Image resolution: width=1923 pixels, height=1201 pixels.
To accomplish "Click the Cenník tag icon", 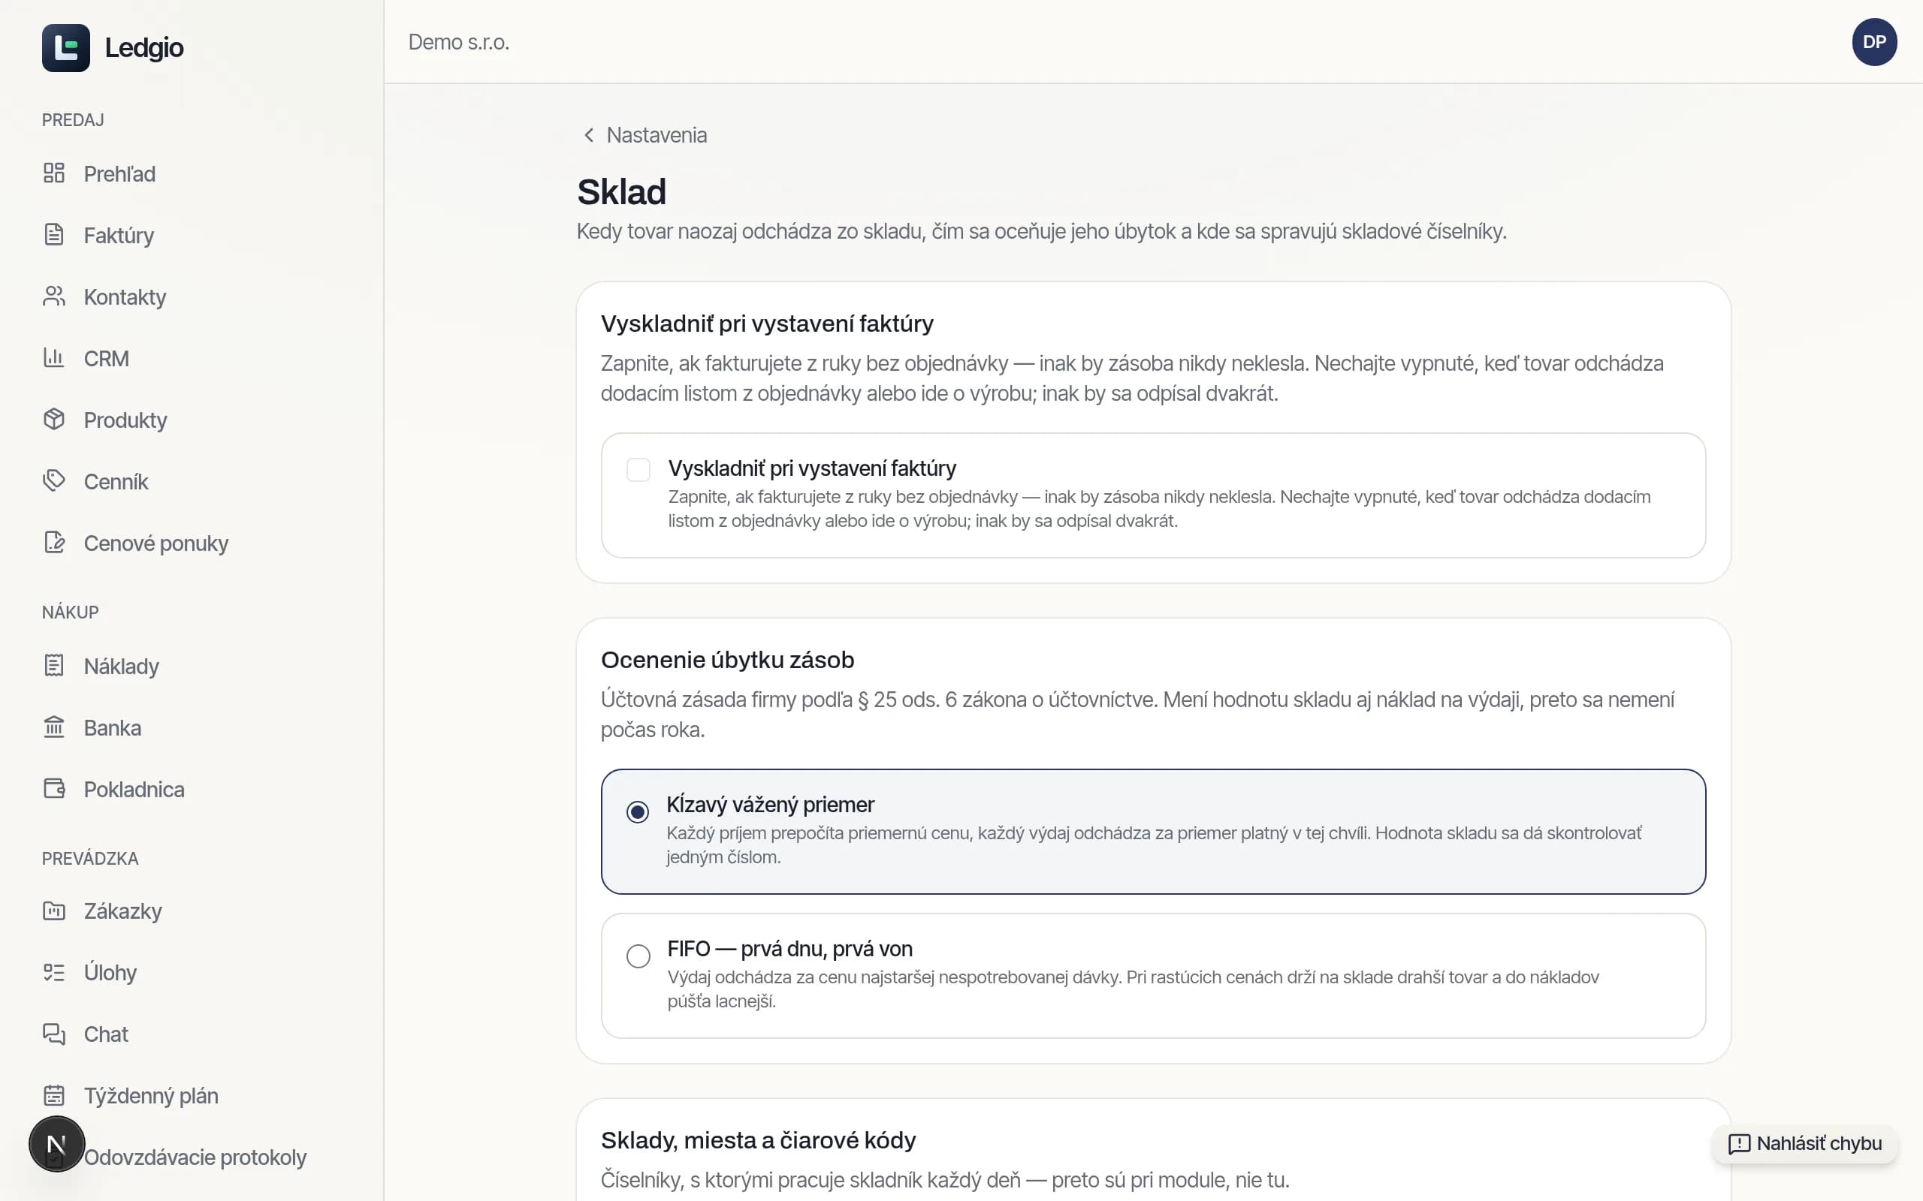I will click(x=54, y=480).
